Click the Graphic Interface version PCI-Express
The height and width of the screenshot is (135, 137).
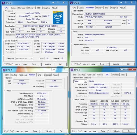click(x=111, y=48)
